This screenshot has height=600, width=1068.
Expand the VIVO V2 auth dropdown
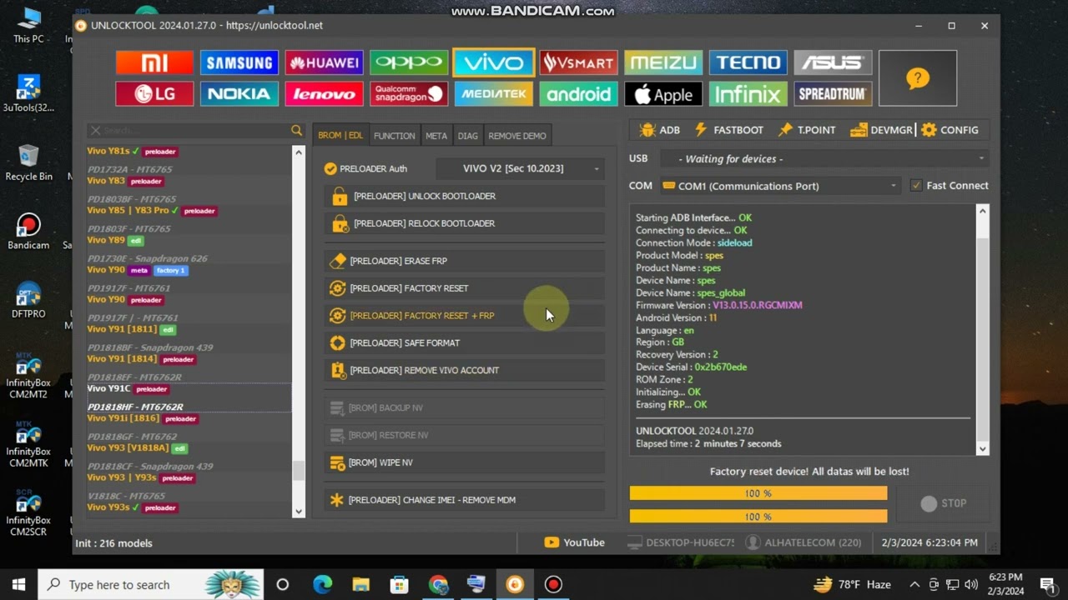520,168
